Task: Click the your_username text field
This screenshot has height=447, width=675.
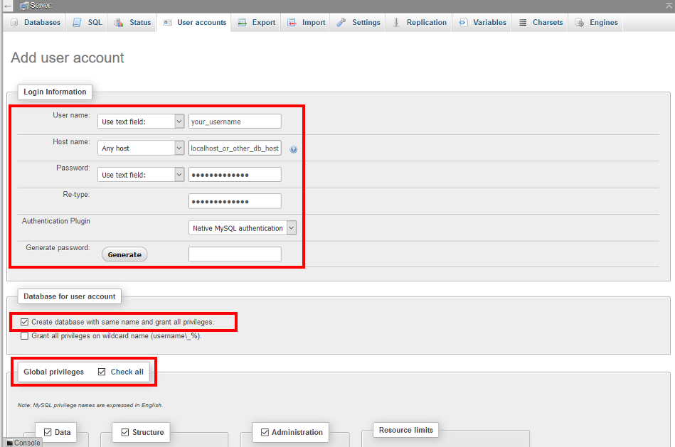Action: click(x=235, y=122)
